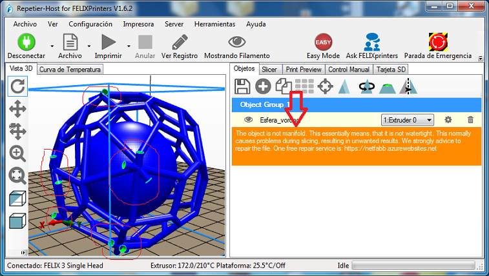The width and height of the screenshot is (489, 276).
Task: Open the Archivo menu
Action: pos(25,24)
